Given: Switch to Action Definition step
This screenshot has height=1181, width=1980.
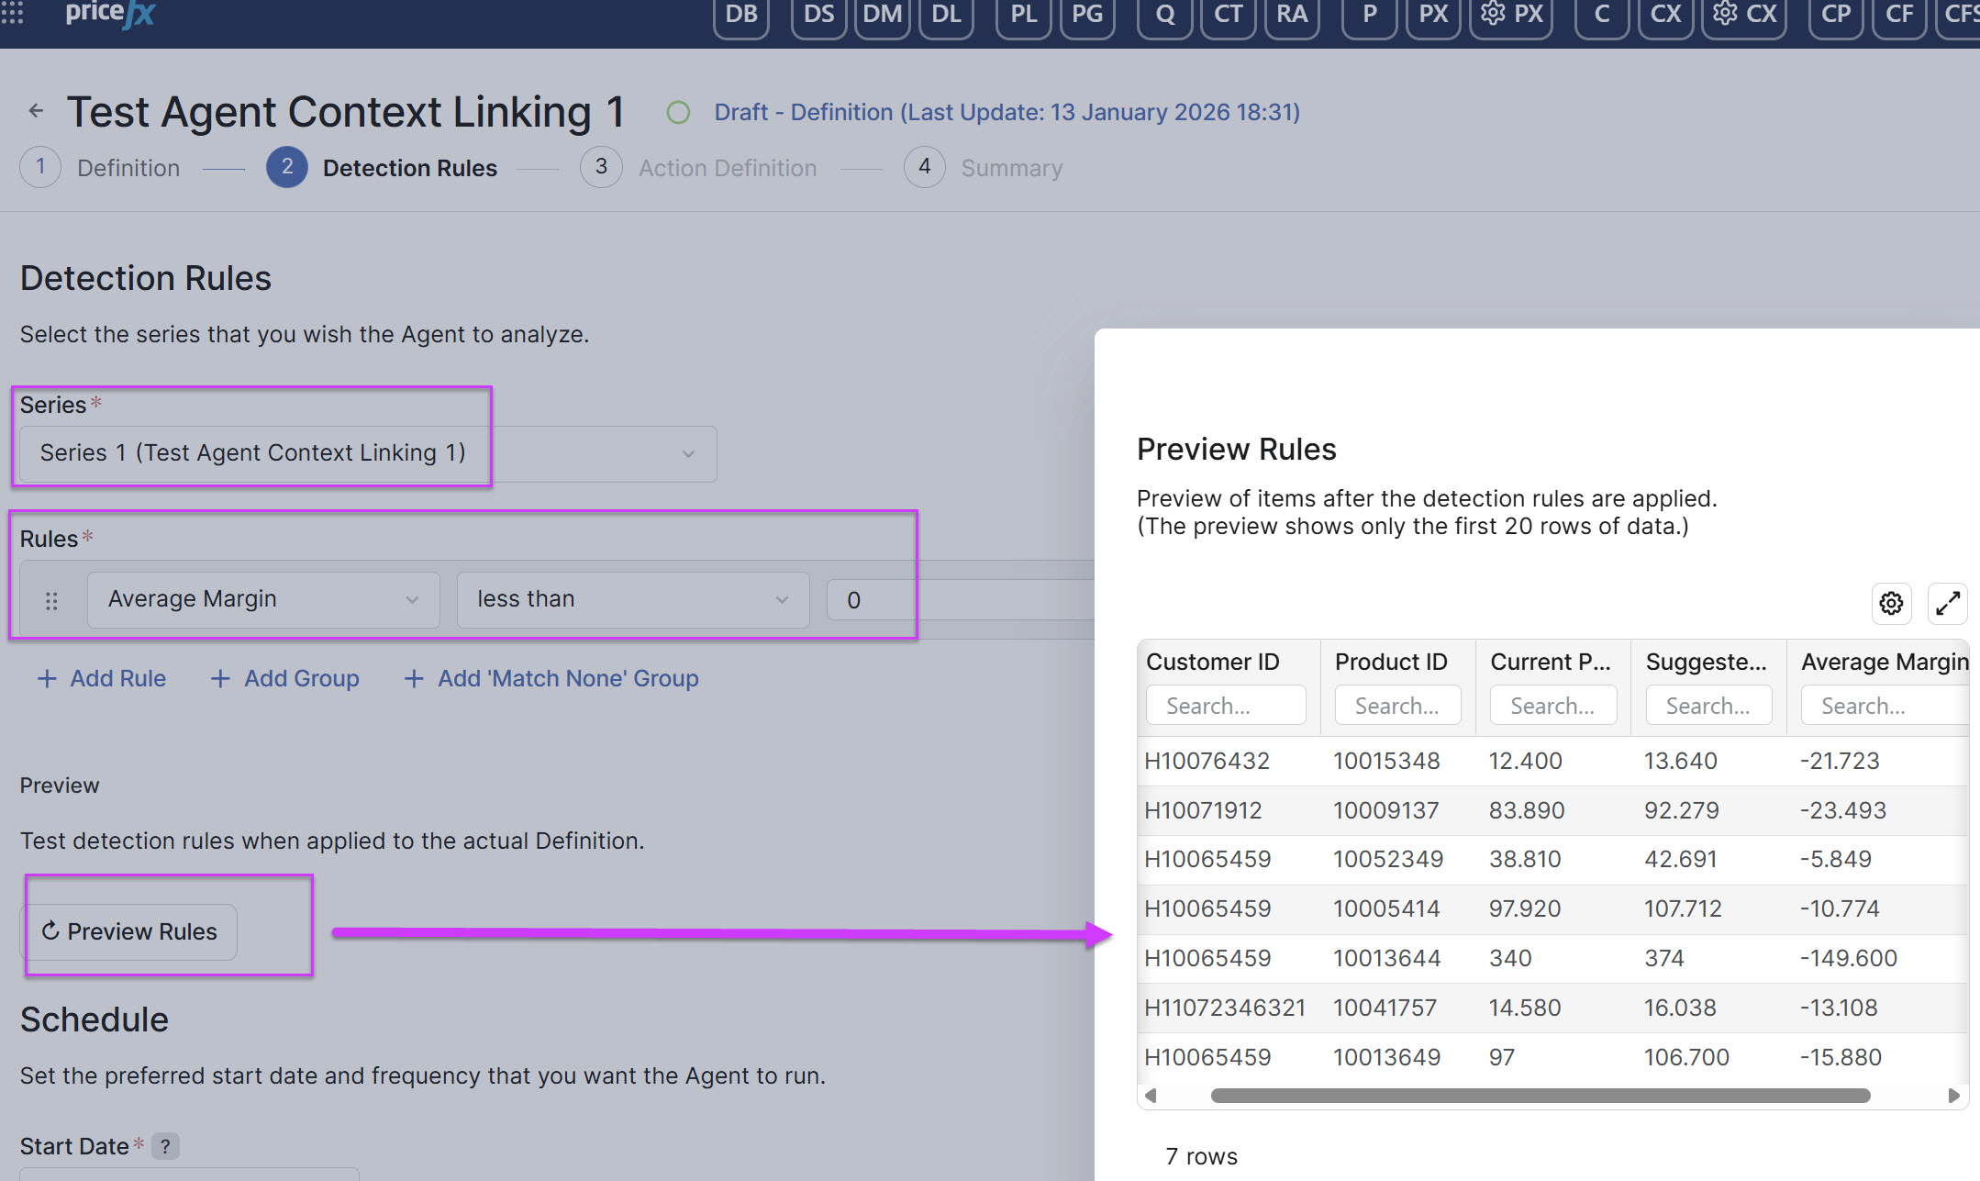Looking at the screenshot, I should tap(727, 168).
